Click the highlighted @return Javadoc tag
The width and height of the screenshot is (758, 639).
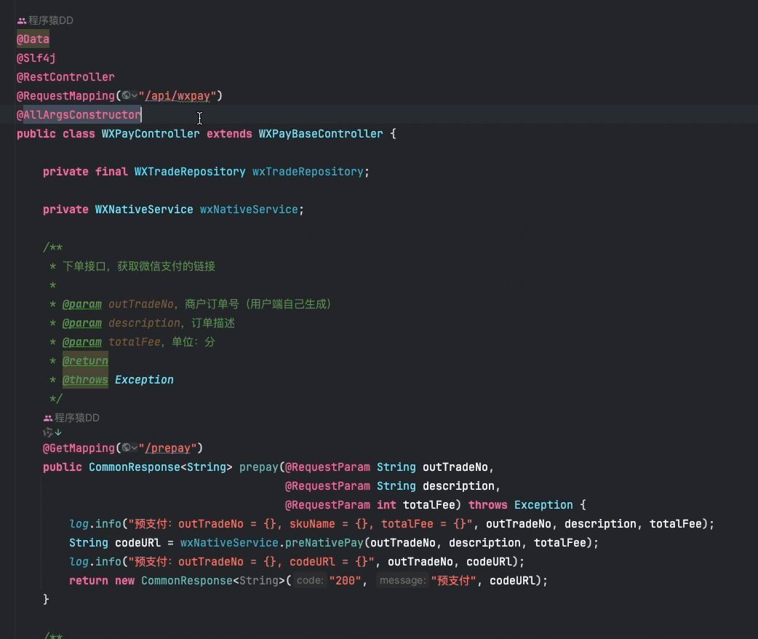pos(85,361)
